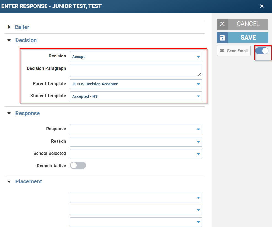Click the School Selected label

50,153
